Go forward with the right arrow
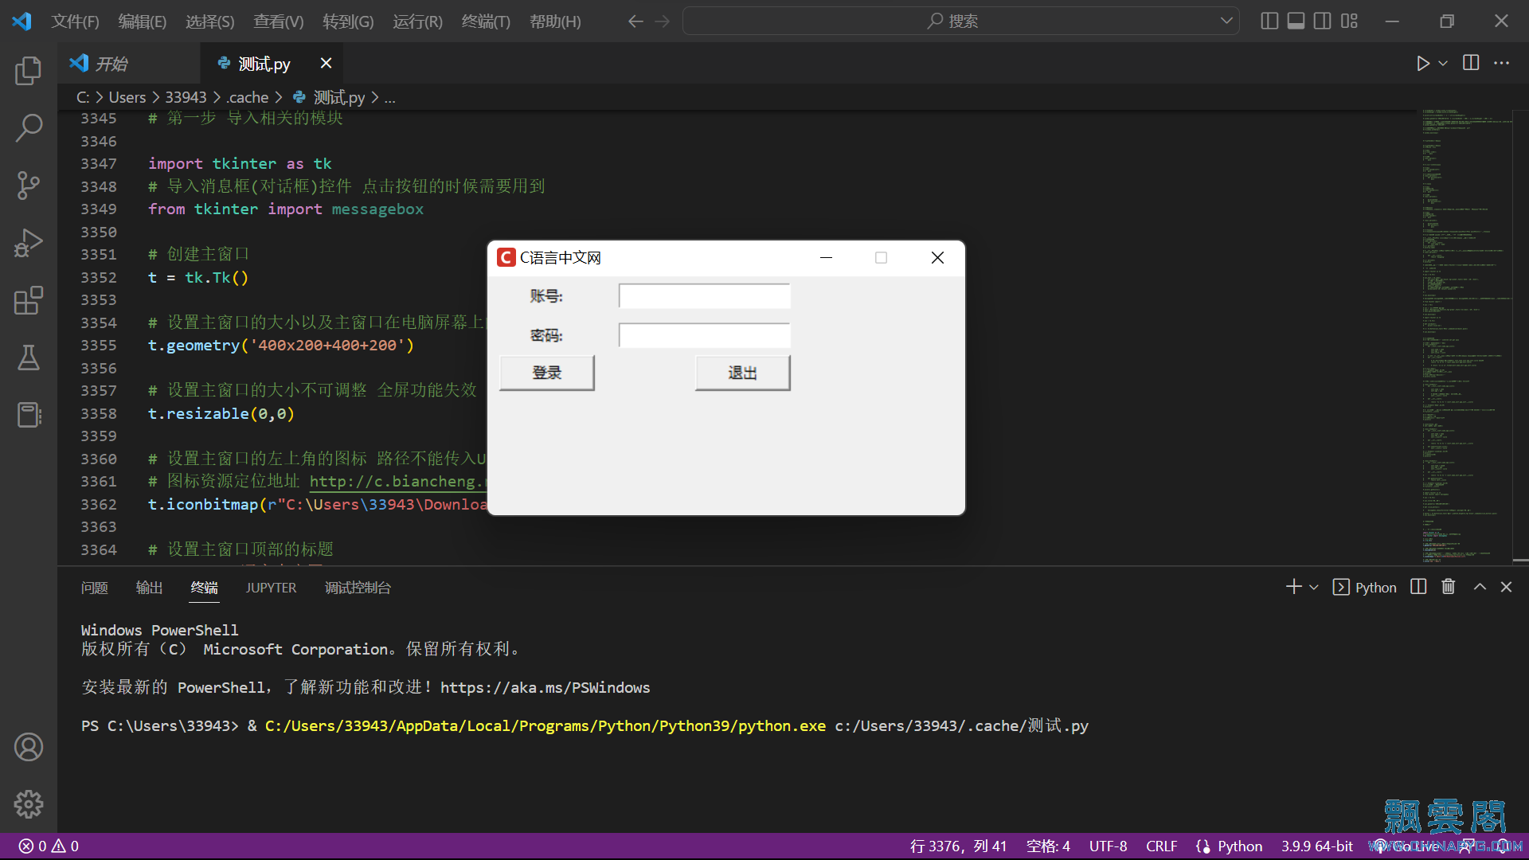This screenshot has height=860, width=1529. [663, 21]
